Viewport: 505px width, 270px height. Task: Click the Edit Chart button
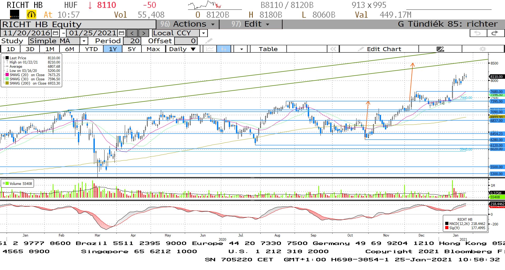coord(379,49)
